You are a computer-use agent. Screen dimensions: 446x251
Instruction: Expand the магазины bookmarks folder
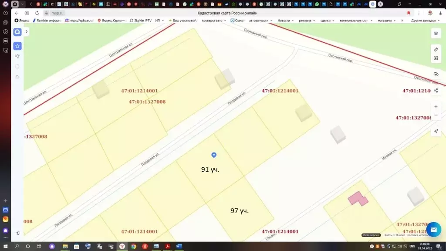tap(386, 20)
